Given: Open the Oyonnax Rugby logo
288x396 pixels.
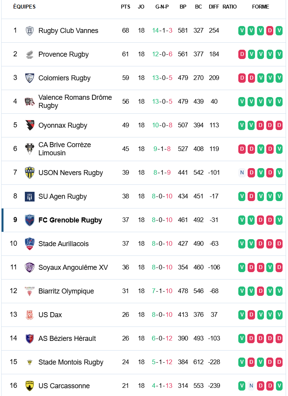Looking at the screenshot, I should click(29, 125).
